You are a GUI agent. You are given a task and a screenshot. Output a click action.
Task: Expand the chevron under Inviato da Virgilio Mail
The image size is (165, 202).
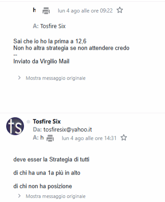[x=19, y=78]
